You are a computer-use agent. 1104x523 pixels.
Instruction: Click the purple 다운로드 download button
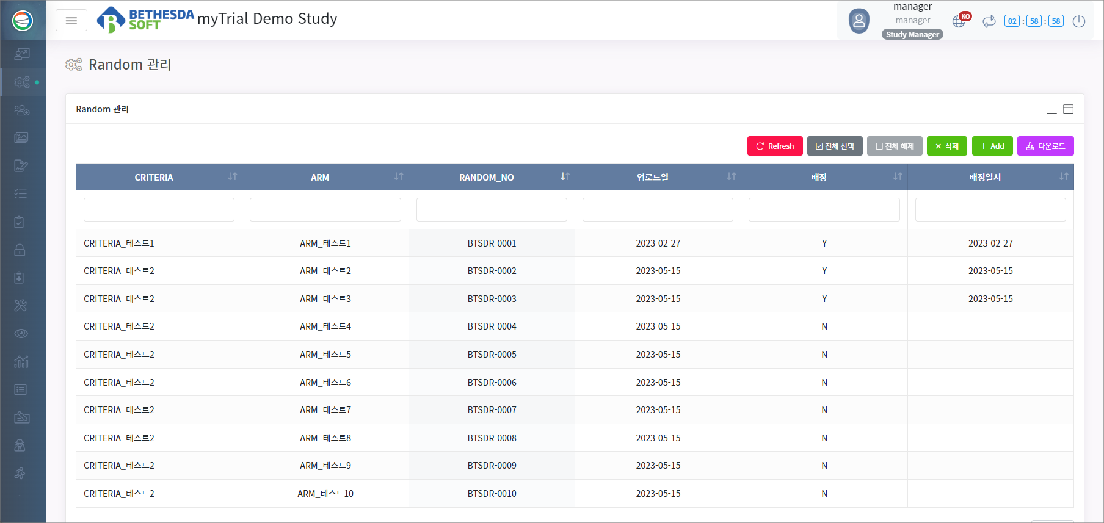[x=1045, y=146]
